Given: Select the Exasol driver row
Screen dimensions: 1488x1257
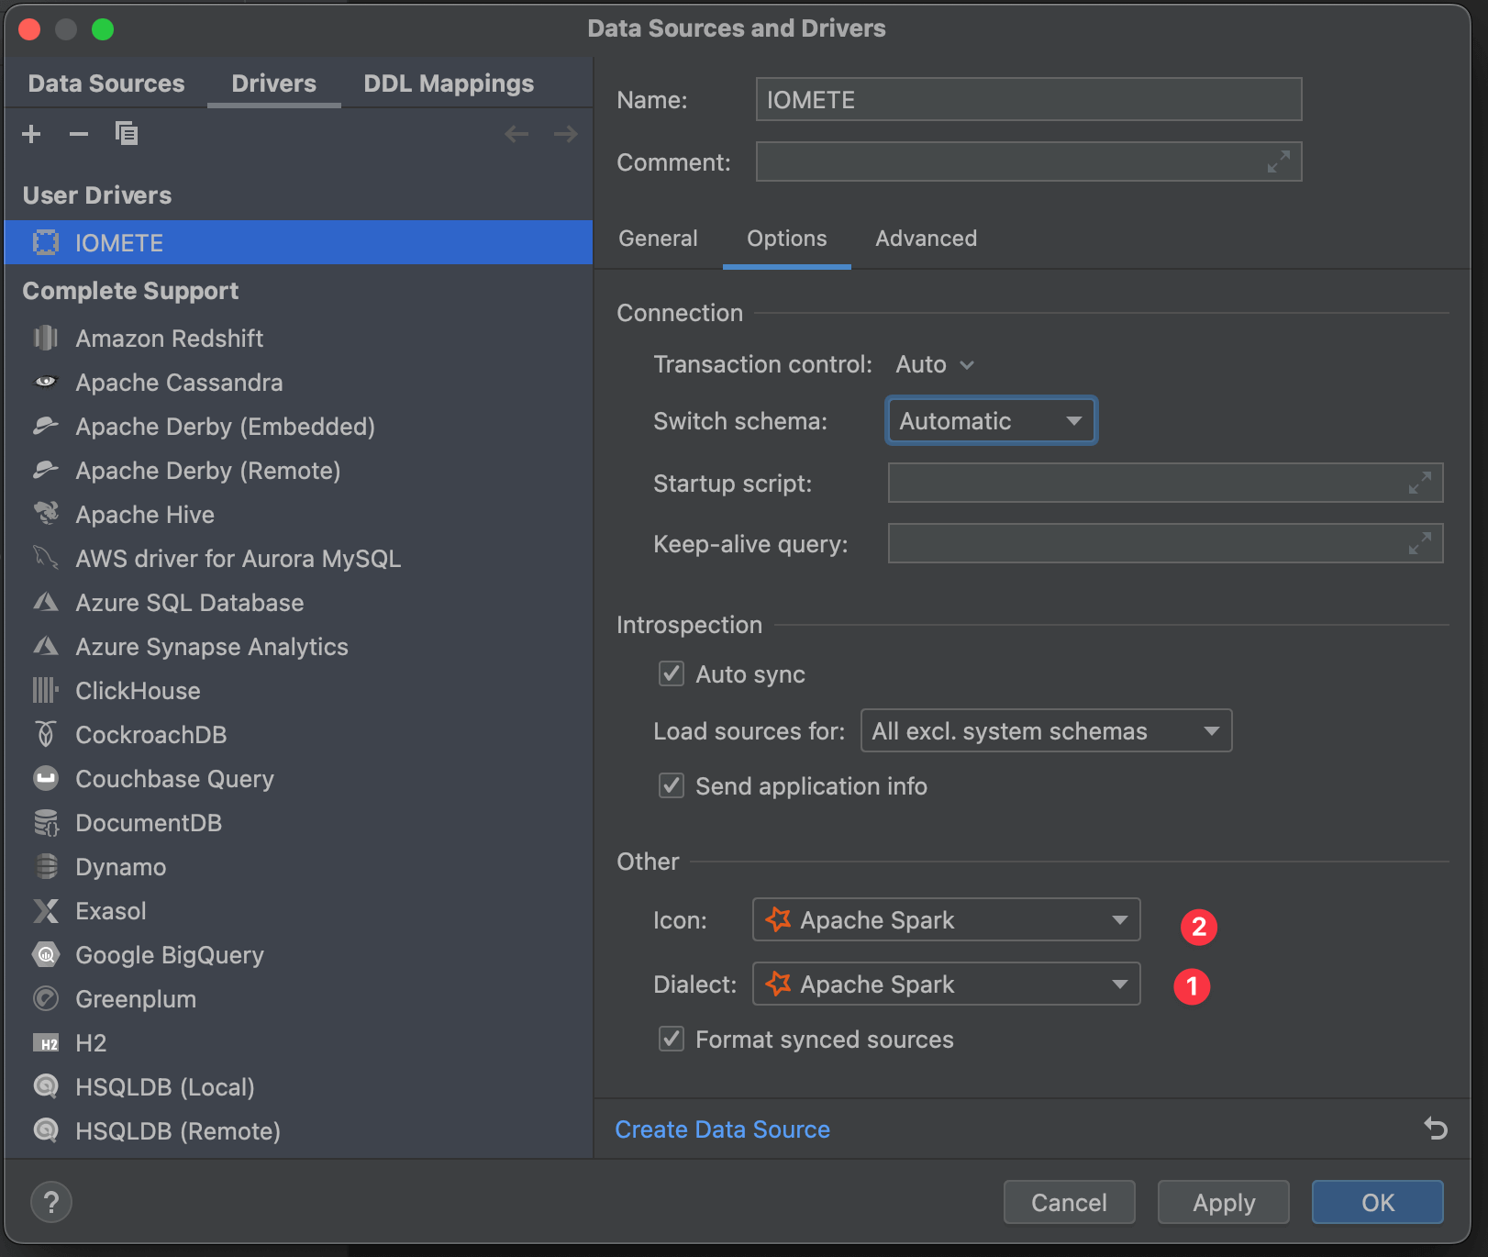Looking at the screenshot, I should (x=298, y=910).
